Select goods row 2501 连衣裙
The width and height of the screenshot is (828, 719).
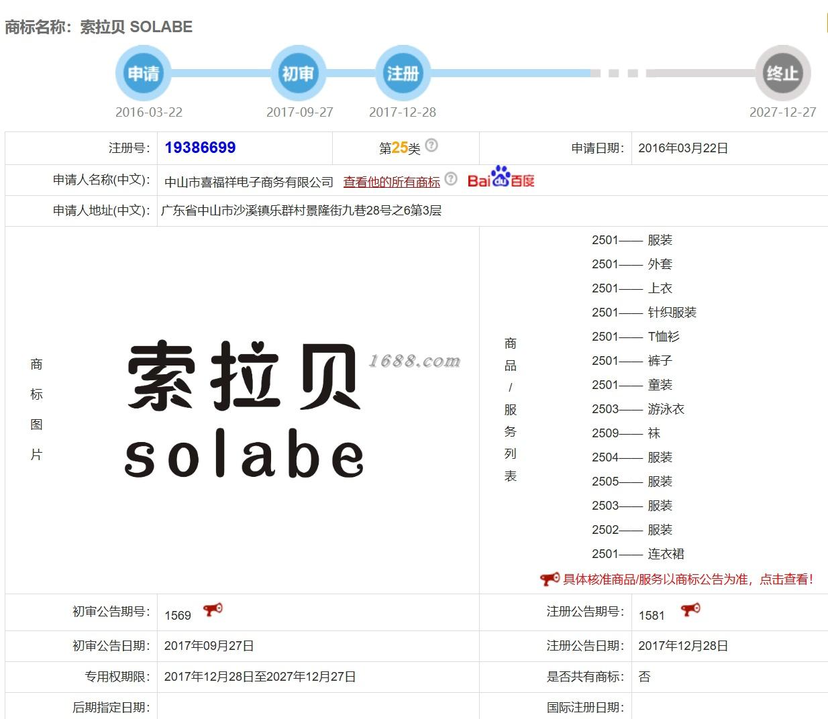tap(638, 554)
